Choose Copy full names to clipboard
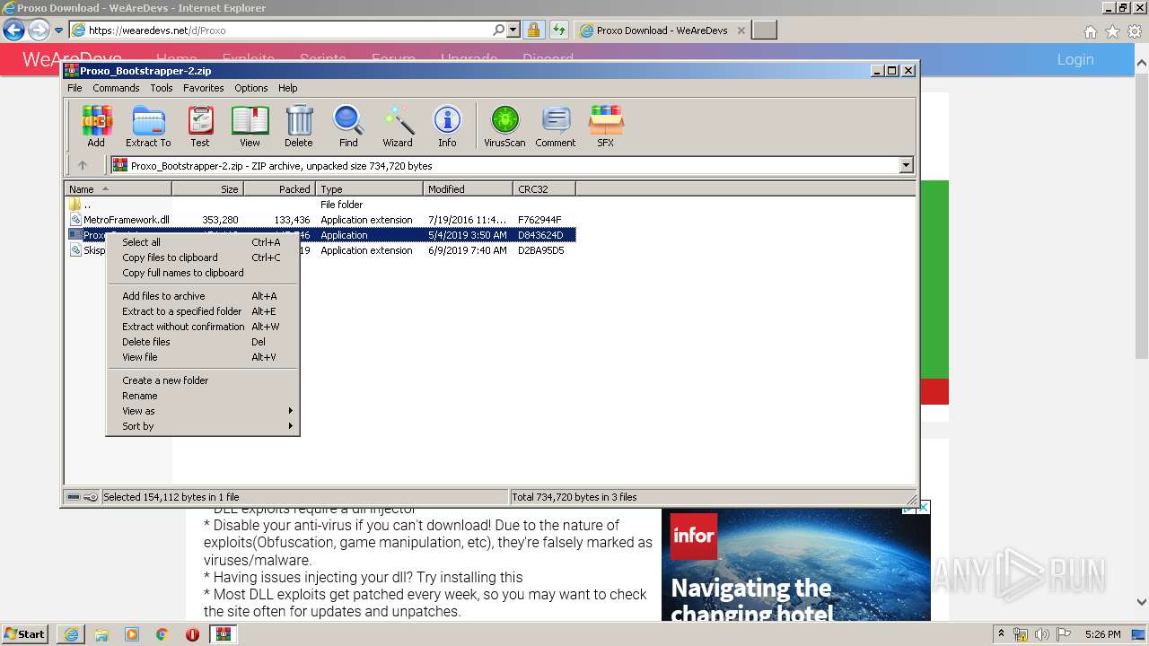 pos(203,273)
